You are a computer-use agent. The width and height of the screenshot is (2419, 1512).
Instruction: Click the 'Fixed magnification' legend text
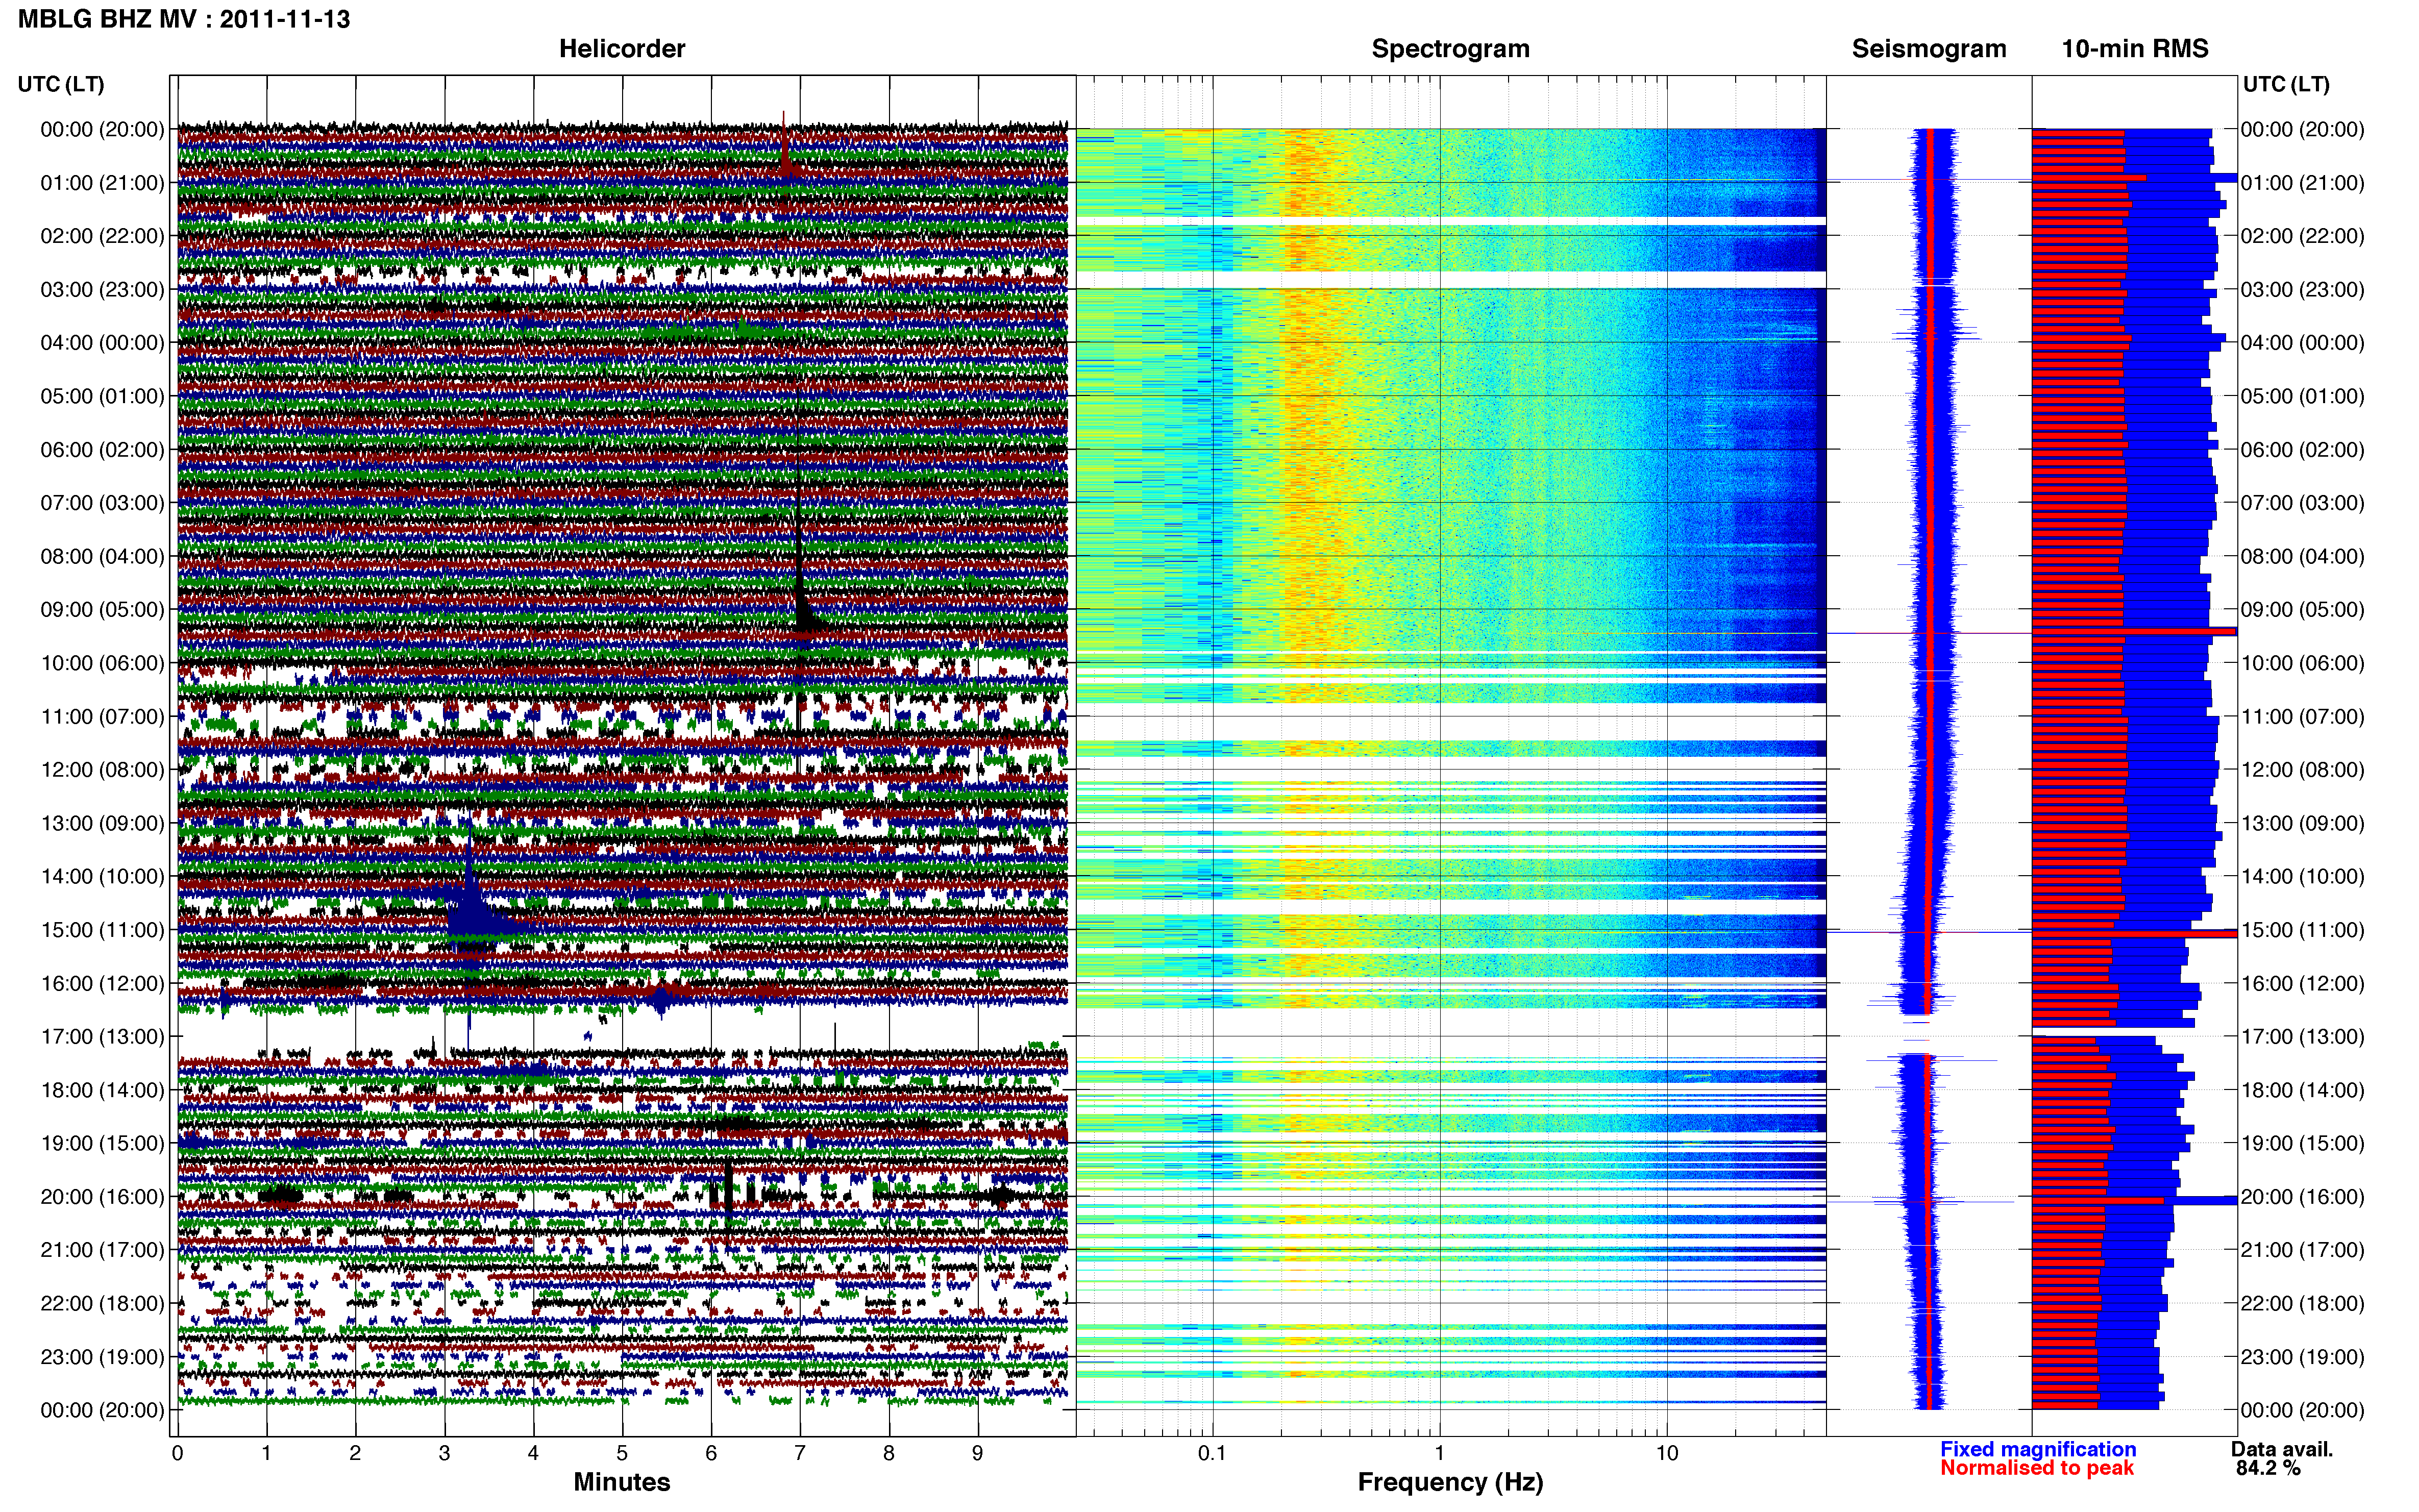point(2038,1449)
